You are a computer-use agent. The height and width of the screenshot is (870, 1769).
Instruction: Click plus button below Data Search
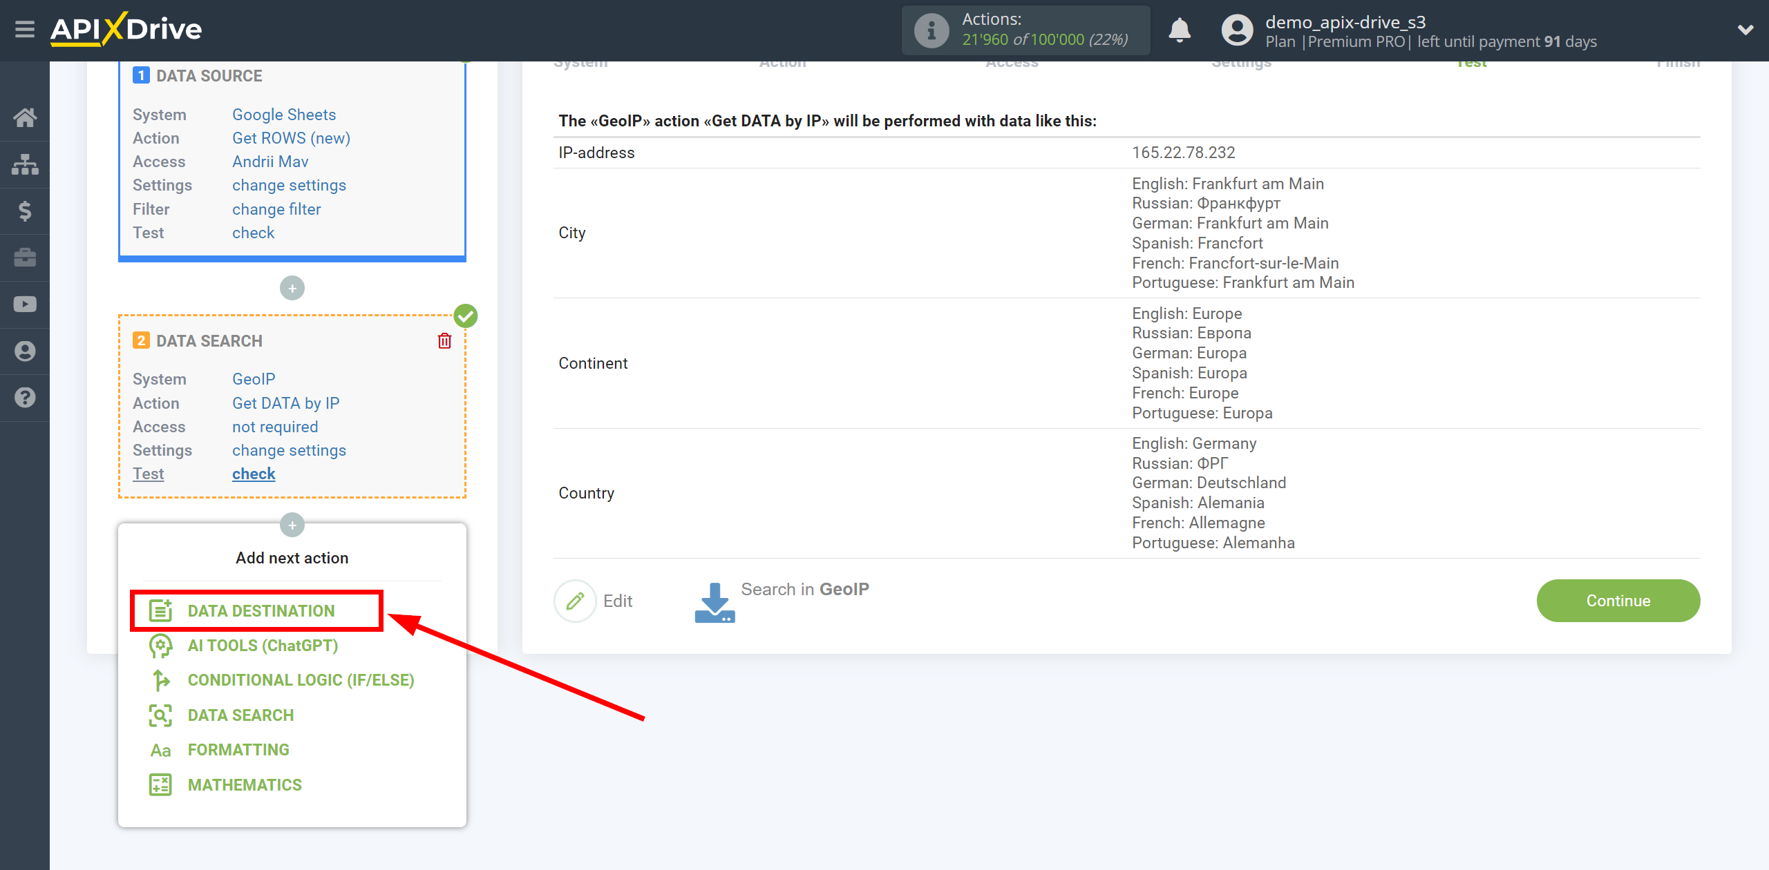click(x=292, y=525)
